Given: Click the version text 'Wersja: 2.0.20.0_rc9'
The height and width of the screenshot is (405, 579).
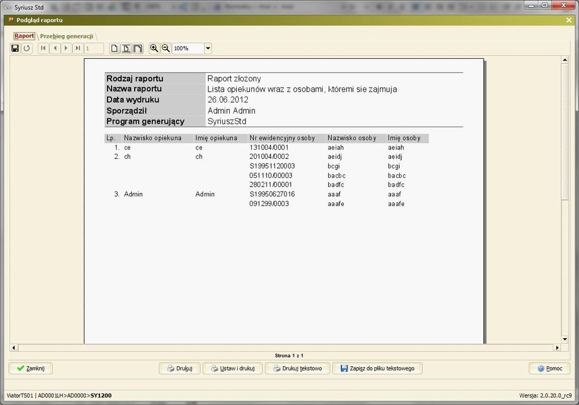Looking at the screenshot, I should click(546, 395).
